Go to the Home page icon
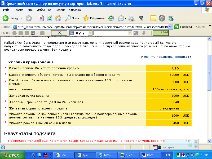The image size is (212, 159). pos(58,18)
